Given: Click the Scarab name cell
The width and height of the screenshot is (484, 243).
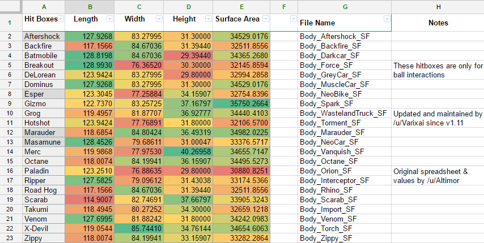Looking at the screenshot, I should coord(44,199).
